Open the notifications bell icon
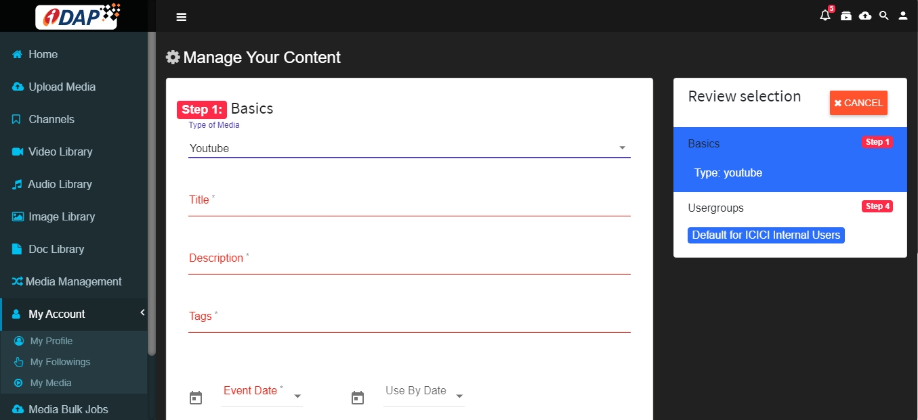 point(825,16)
